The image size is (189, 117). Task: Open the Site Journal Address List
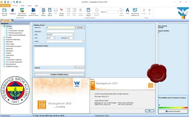point(135,10)
